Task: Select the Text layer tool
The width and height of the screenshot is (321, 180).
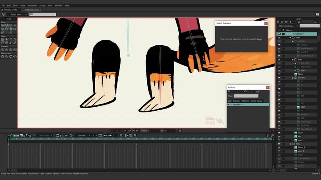Action: [x=11, y=43]
